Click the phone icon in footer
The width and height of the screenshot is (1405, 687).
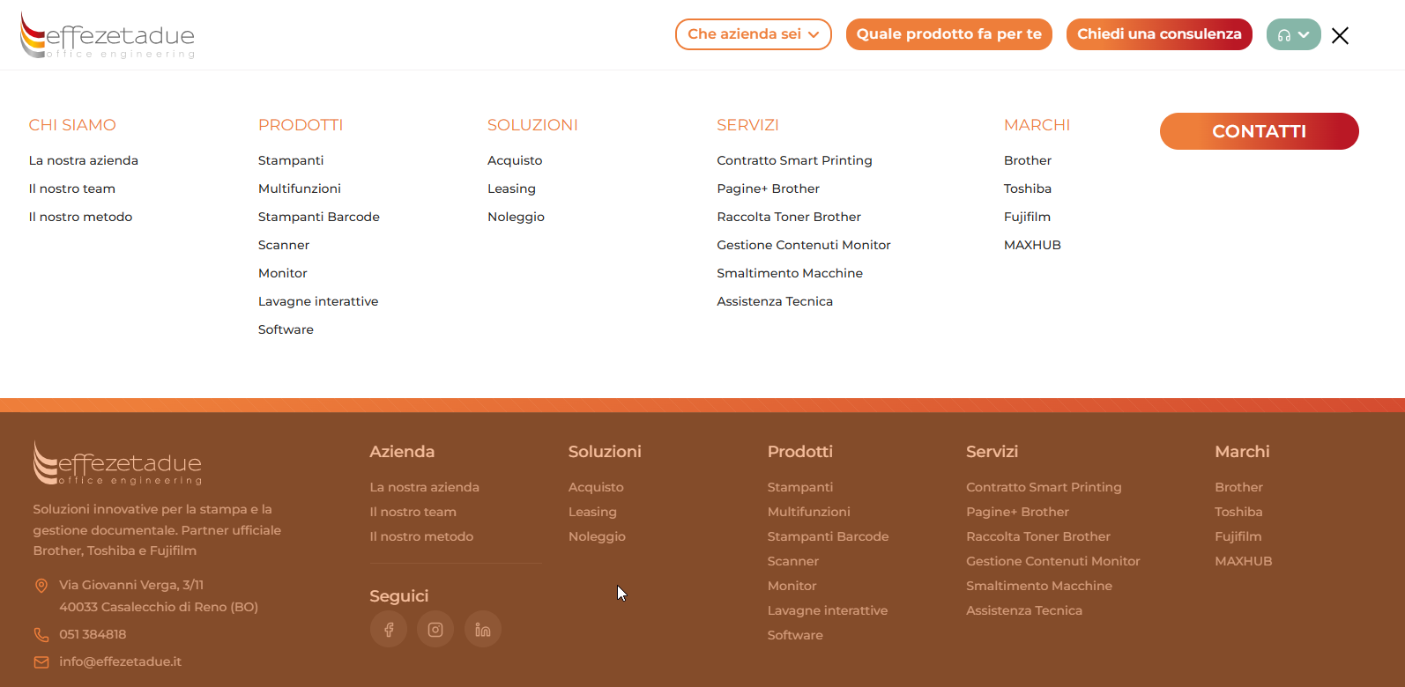41,635
